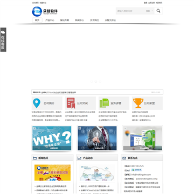The height and width of the screenshot is (194, 194).
Task: Click the info@ email address link
Action: click(141, 175)
